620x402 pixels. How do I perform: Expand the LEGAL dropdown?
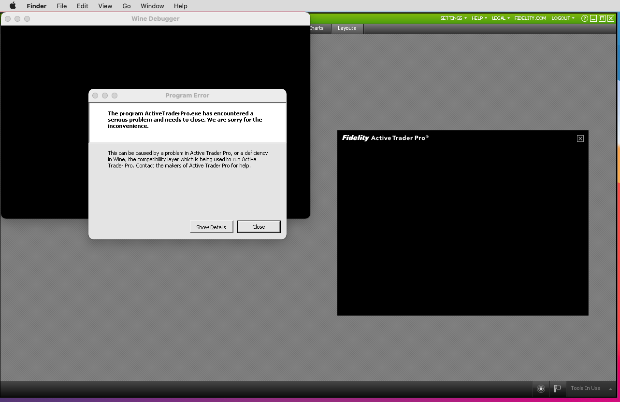[501, 18]
